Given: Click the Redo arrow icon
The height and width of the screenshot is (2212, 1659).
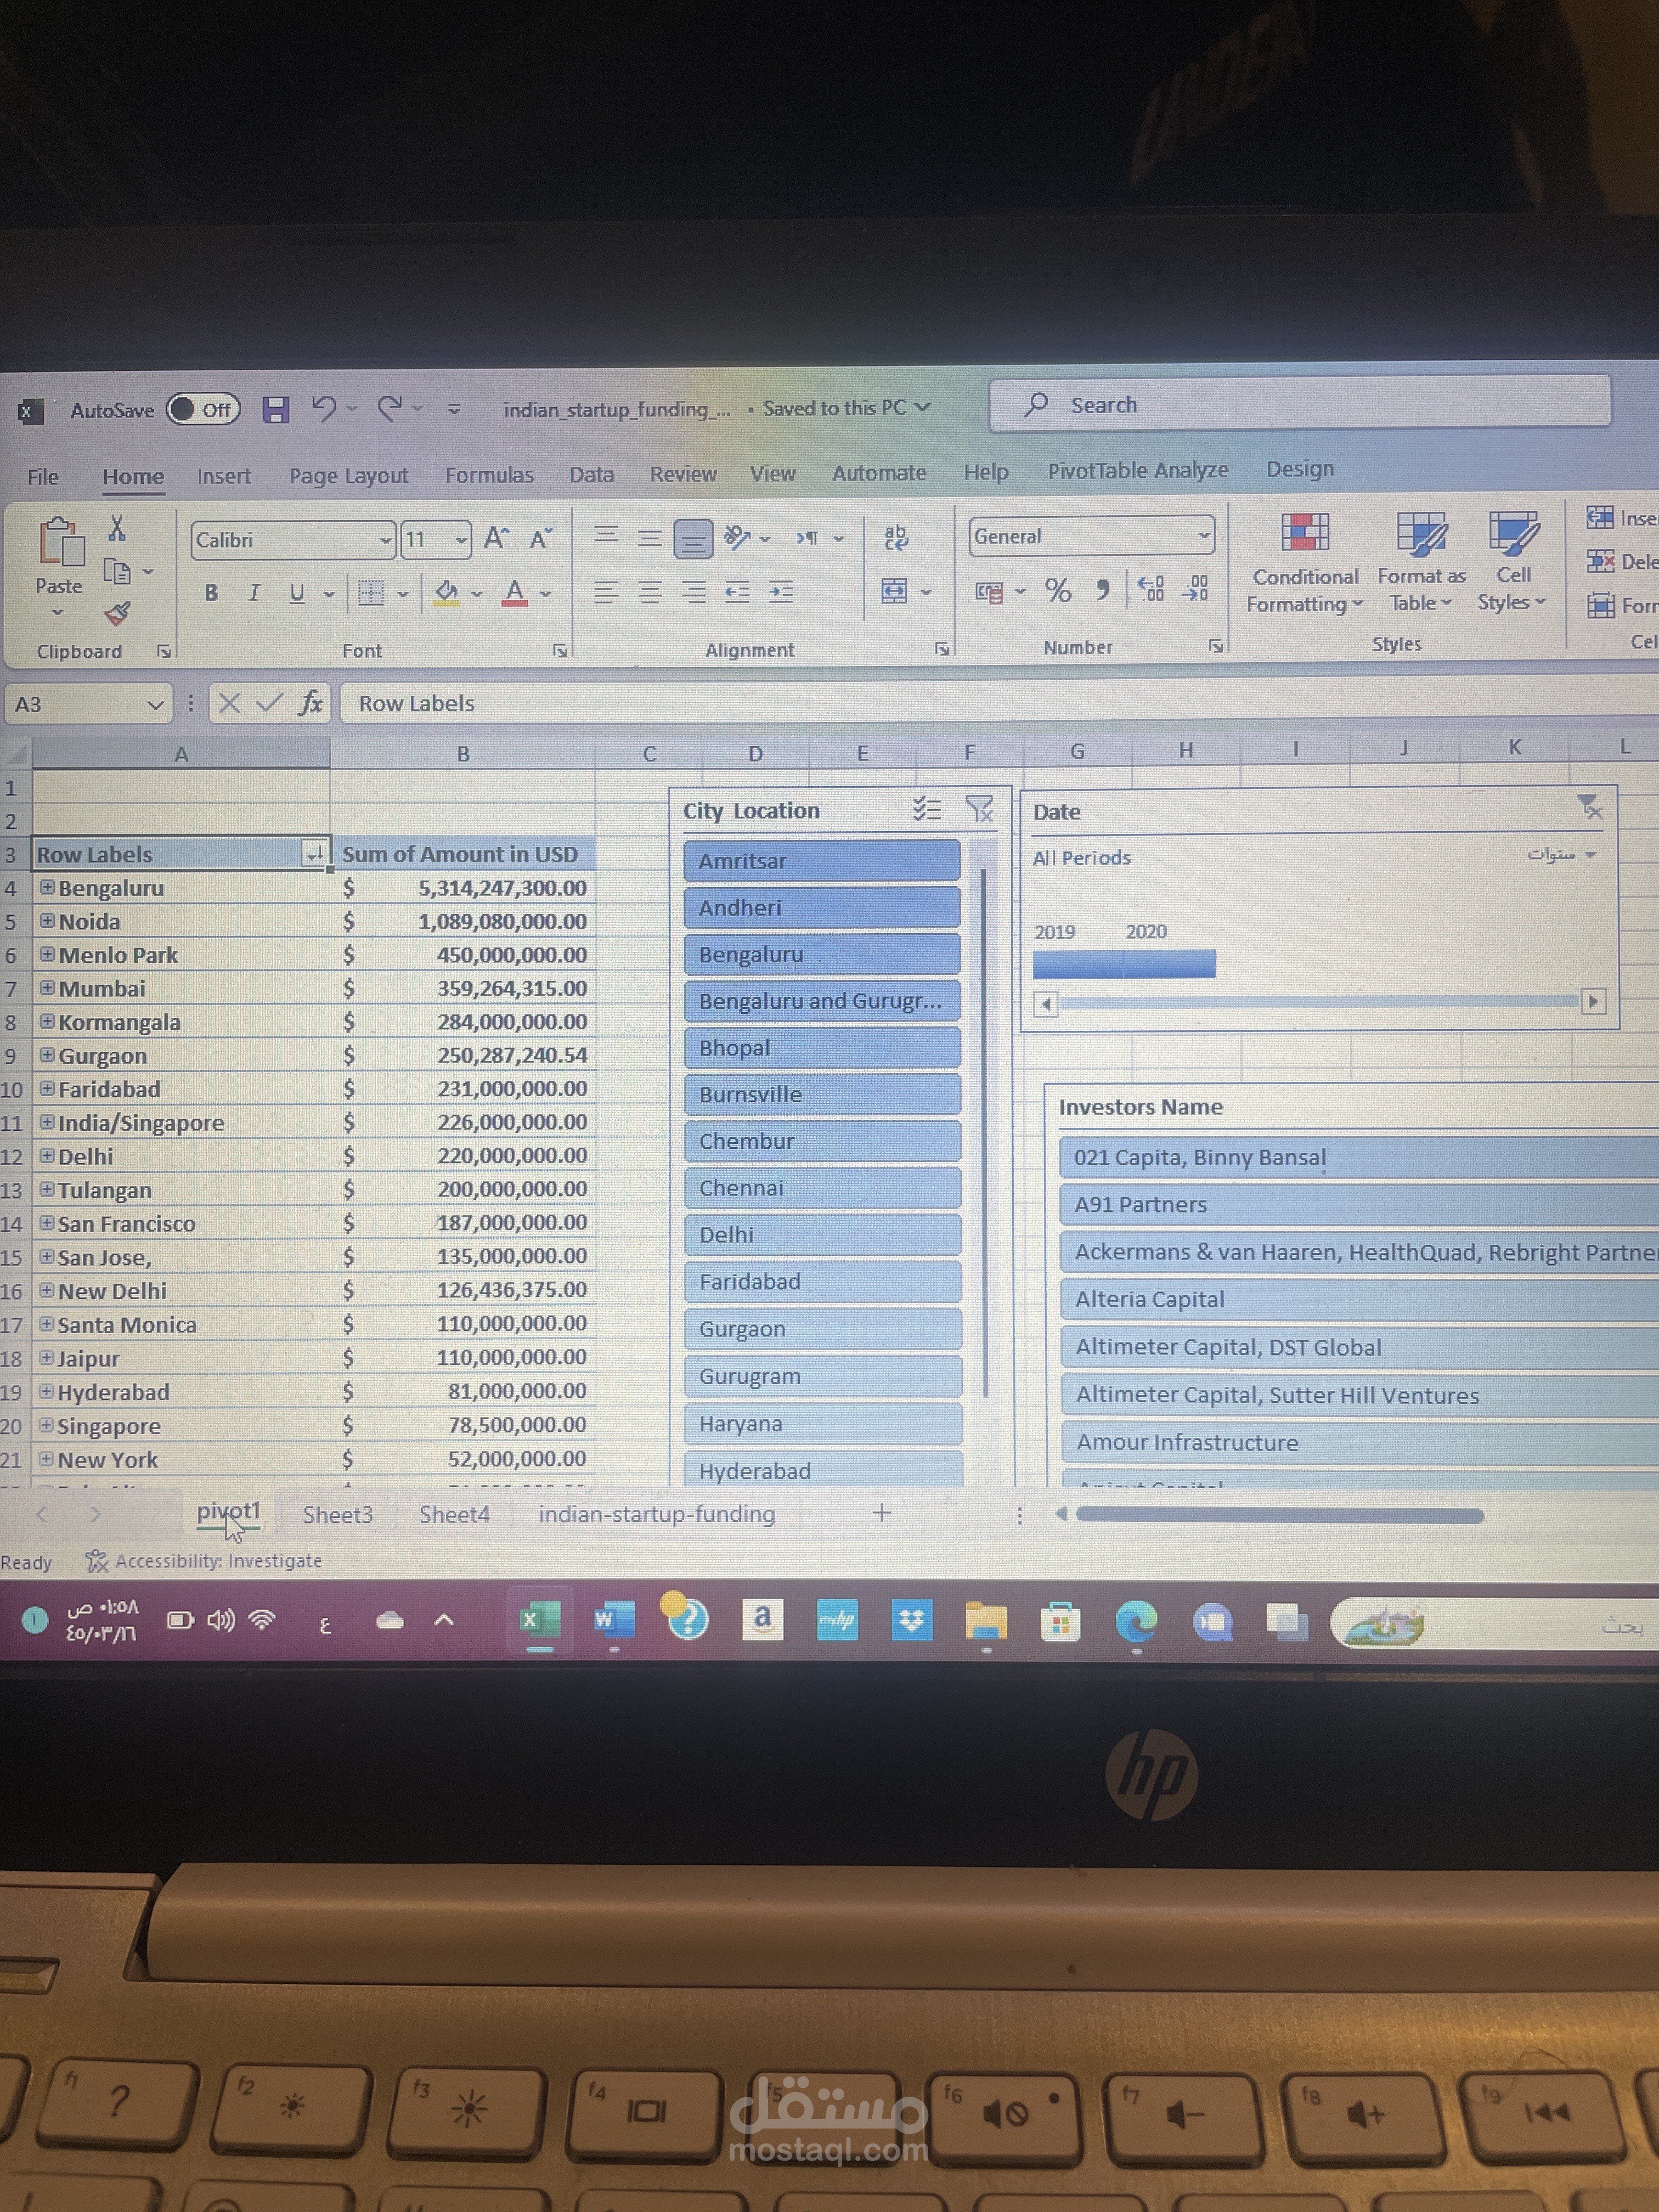Looking at the screenshot, I should click(389, 408).
